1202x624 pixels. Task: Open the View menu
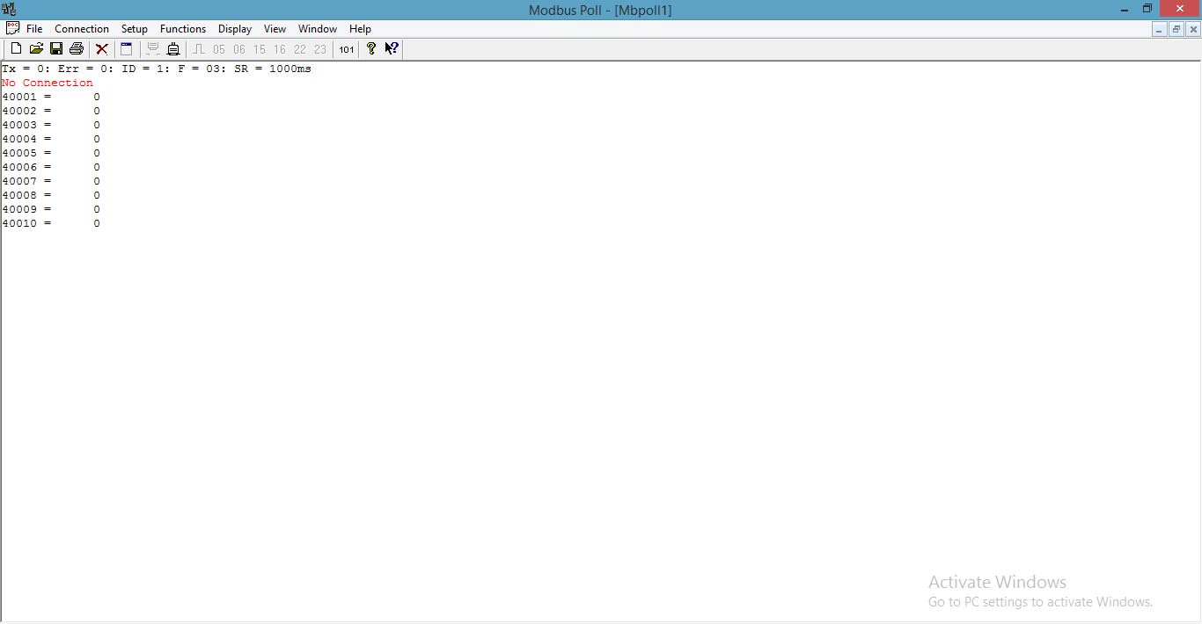click(x=275, y=29)
